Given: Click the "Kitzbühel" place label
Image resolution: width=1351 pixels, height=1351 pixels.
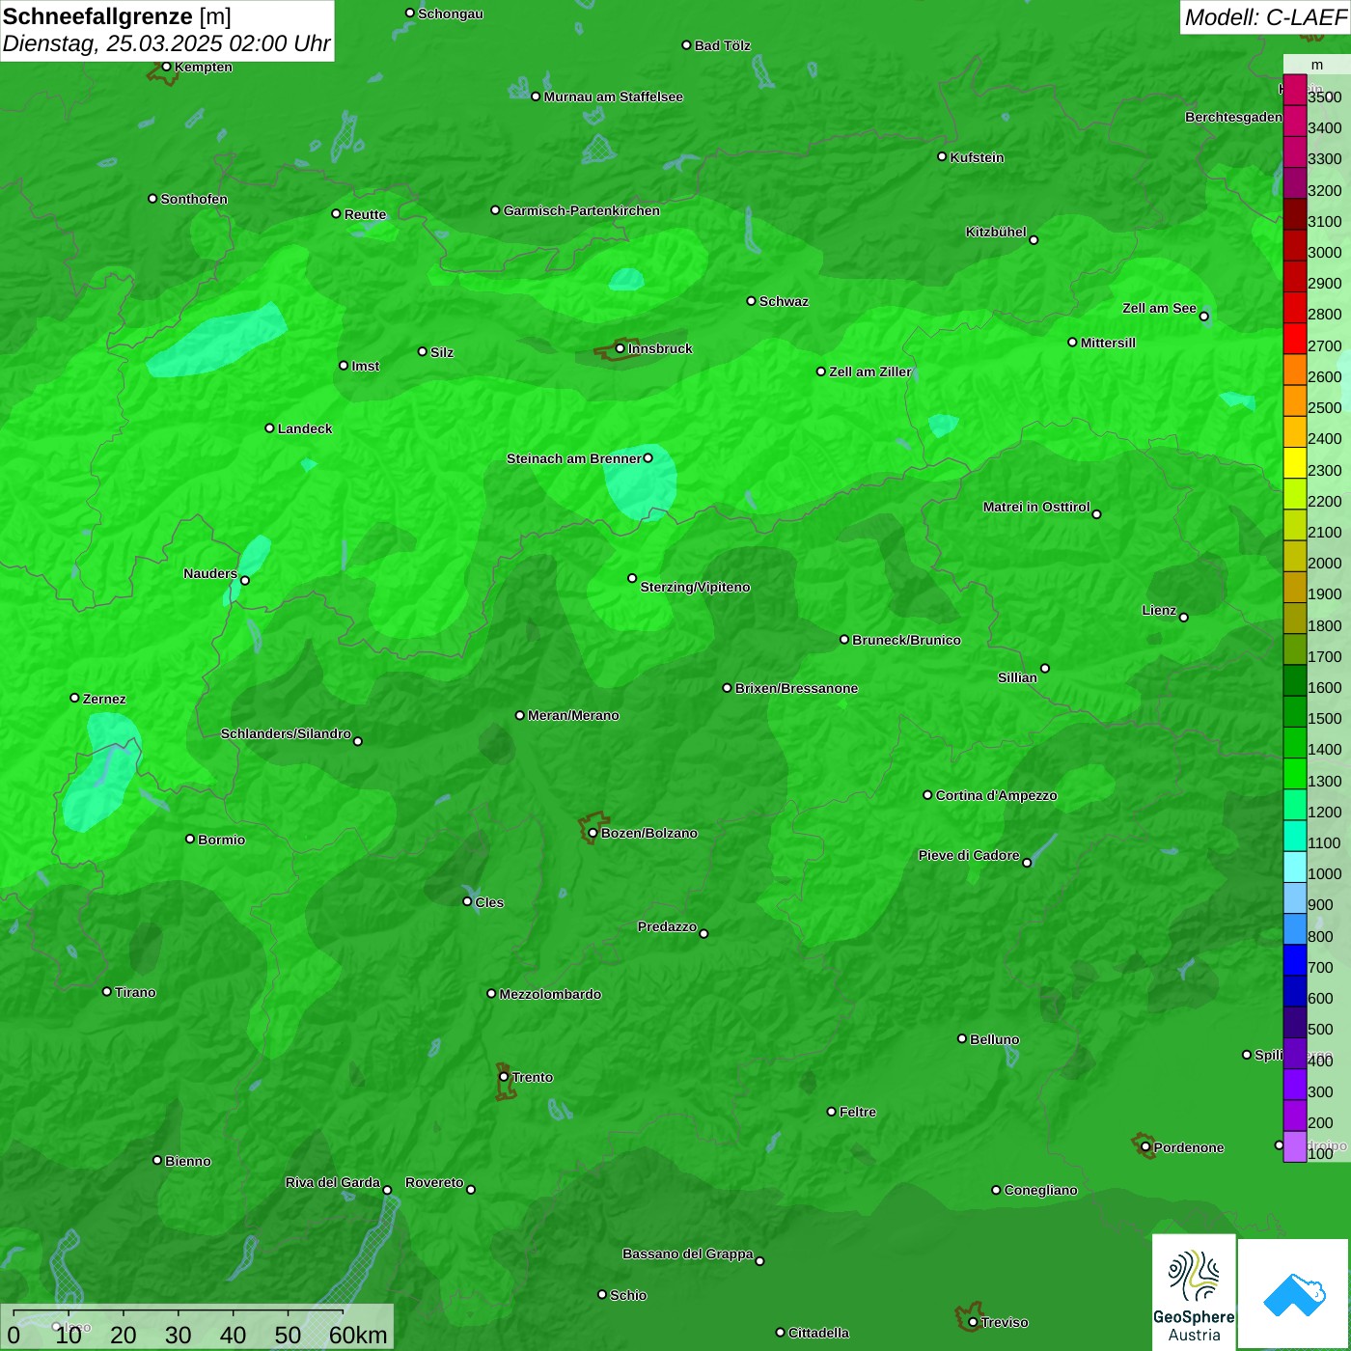Looking at the screenshot, I should click(996, 232).
